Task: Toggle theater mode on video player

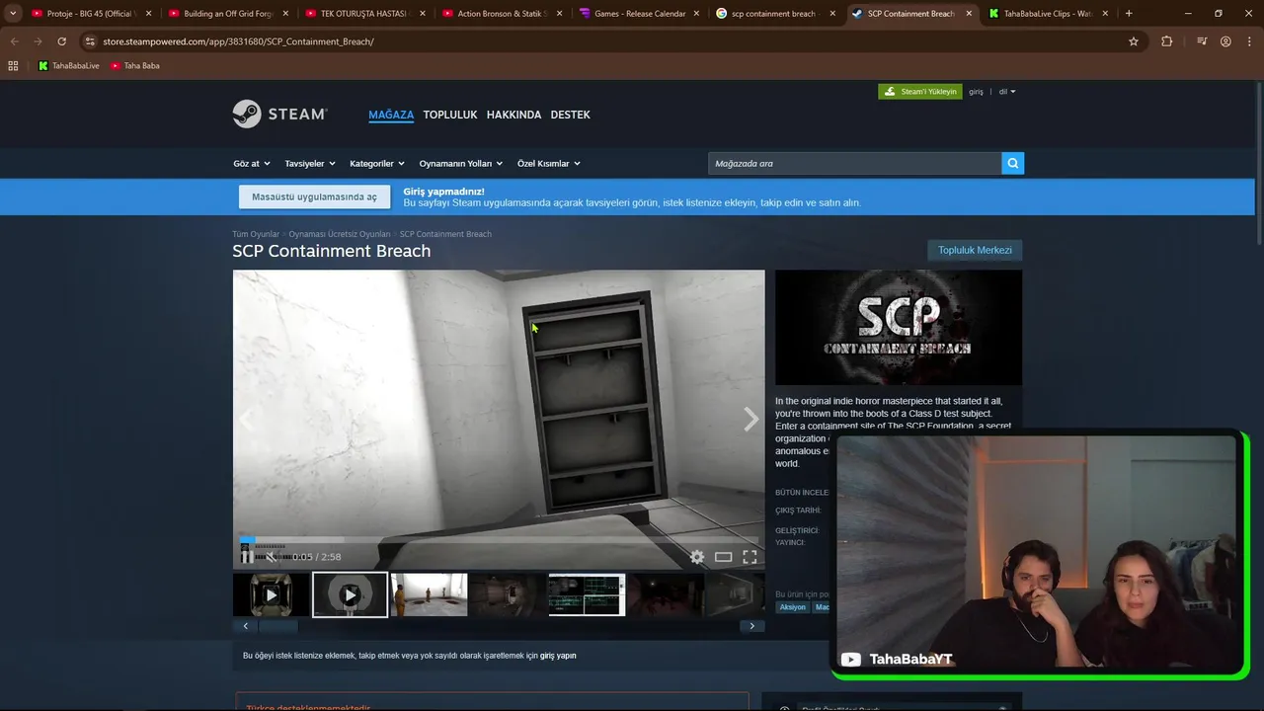Action: click(723, 557)
